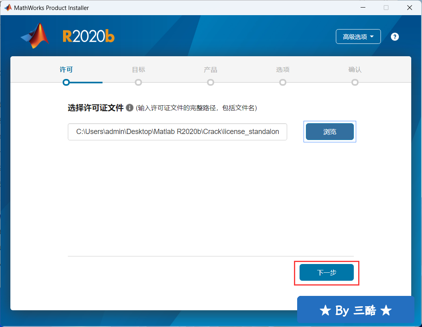Click the 浏览 button
This screenshot has height=327, width=422.
coord(330,132)
